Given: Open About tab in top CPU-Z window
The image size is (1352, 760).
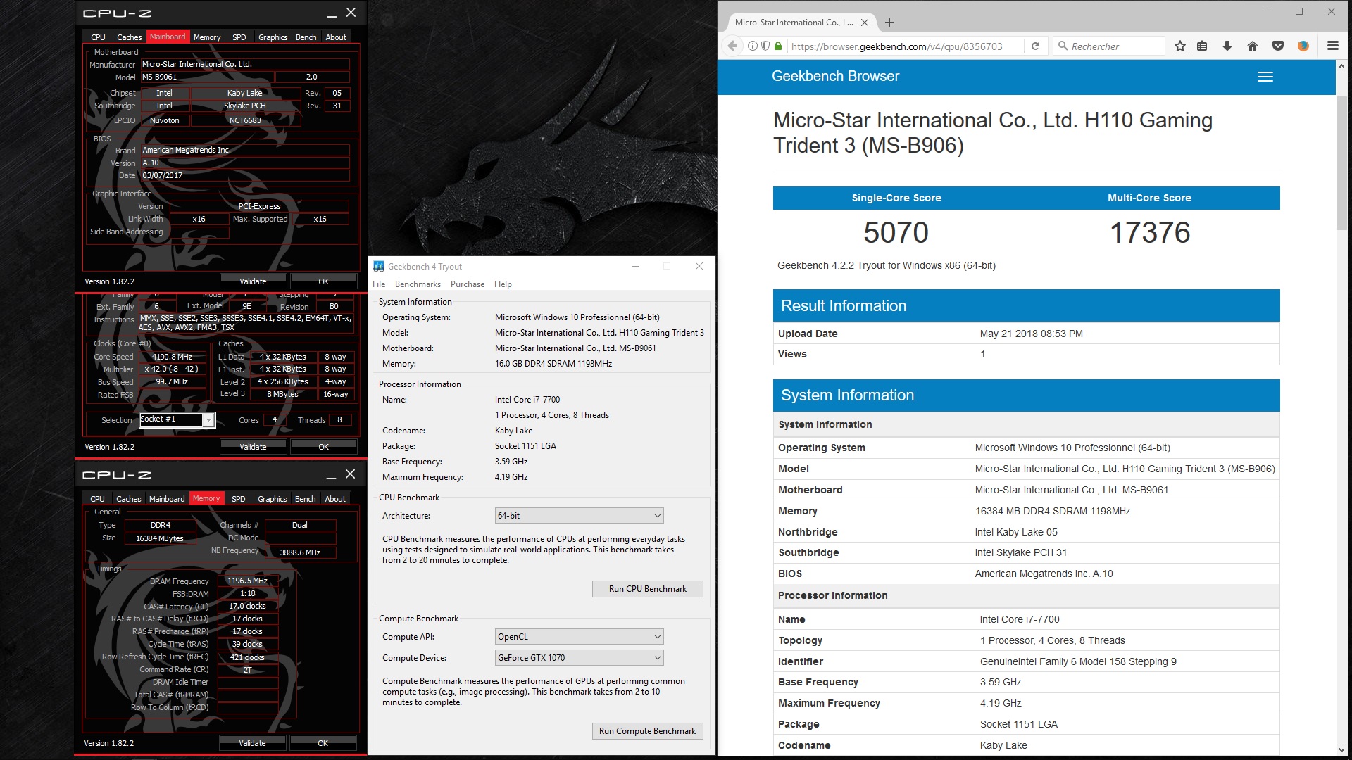Looking at the screenshot, I should (336, 37).
